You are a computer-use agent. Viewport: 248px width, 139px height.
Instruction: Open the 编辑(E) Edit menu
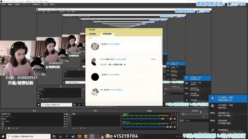pos(10,5)
